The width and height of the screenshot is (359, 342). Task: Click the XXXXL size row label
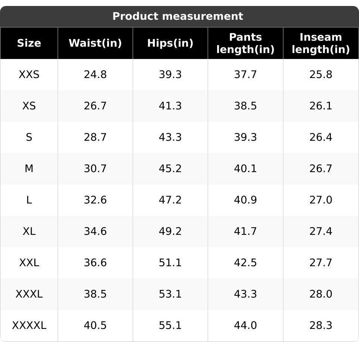coord(29,325)
